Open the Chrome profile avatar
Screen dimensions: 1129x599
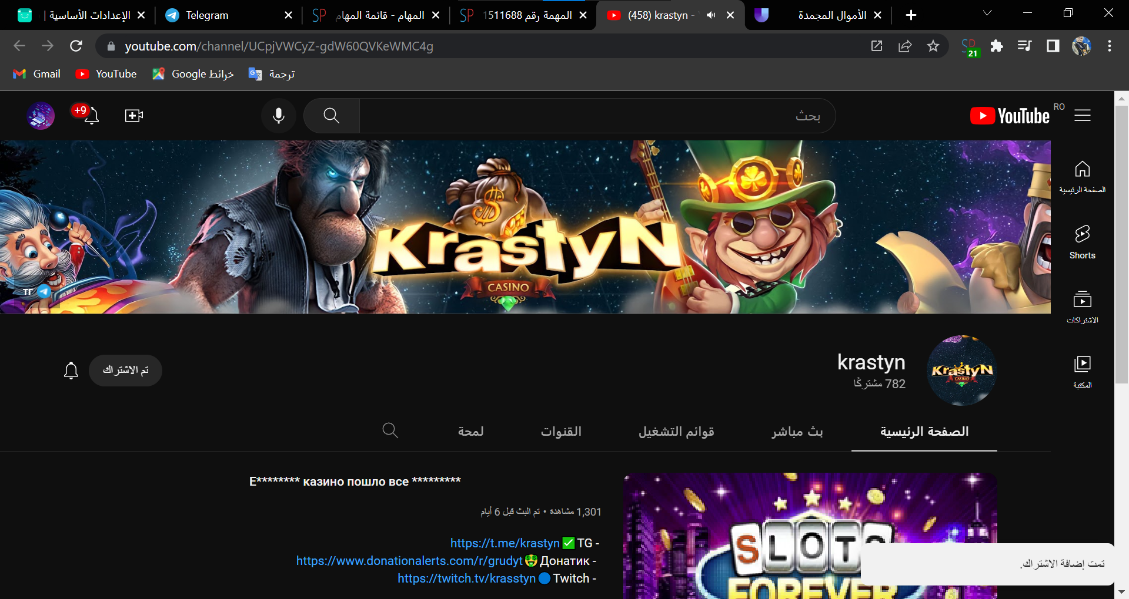click(1081, 46)
